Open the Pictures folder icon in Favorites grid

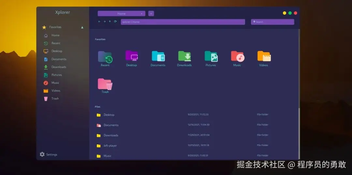coord(211,56)
